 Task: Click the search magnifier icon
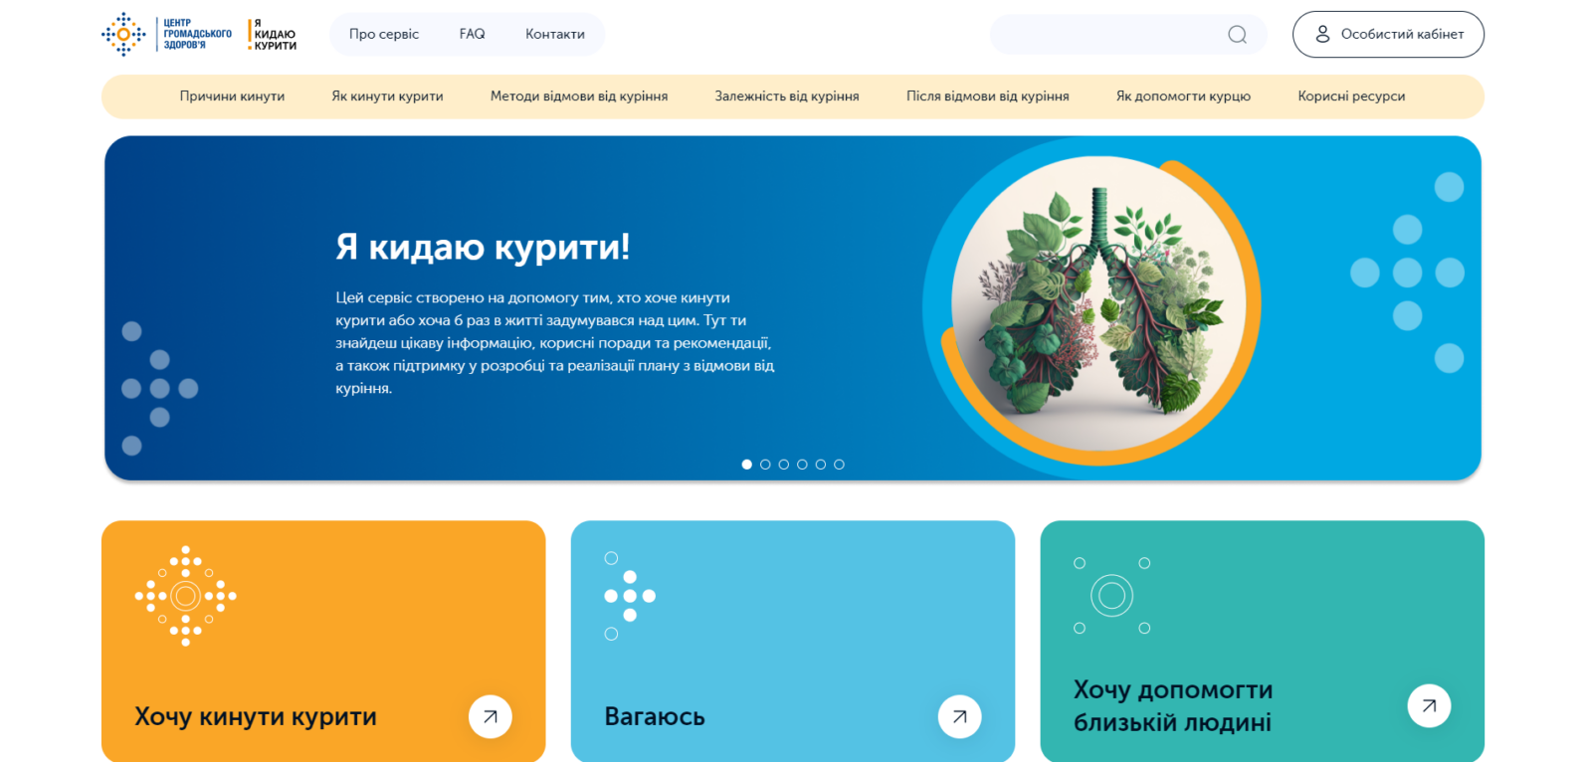point(1237,35)
